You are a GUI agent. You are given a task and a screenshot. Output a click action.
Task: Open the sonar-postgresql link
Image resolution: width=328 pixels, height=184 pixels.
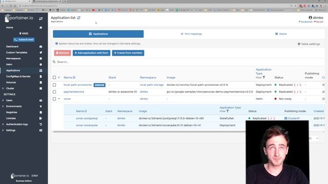click(x=87, y=119)
